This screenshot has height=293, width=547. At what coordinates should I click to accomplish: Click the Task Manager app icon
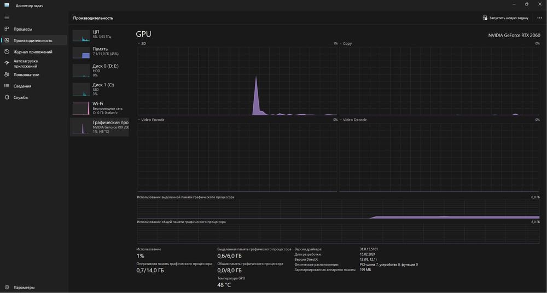(x=7, y=5)
